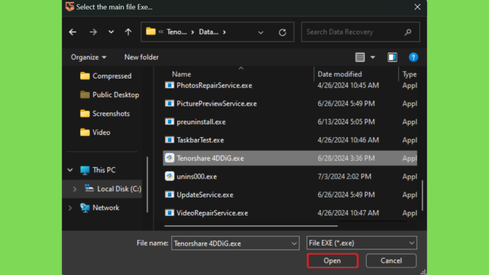Click the horizontal scrollbar of file list
The width and height of the screenshot is (489, 275).
[251, 226]
